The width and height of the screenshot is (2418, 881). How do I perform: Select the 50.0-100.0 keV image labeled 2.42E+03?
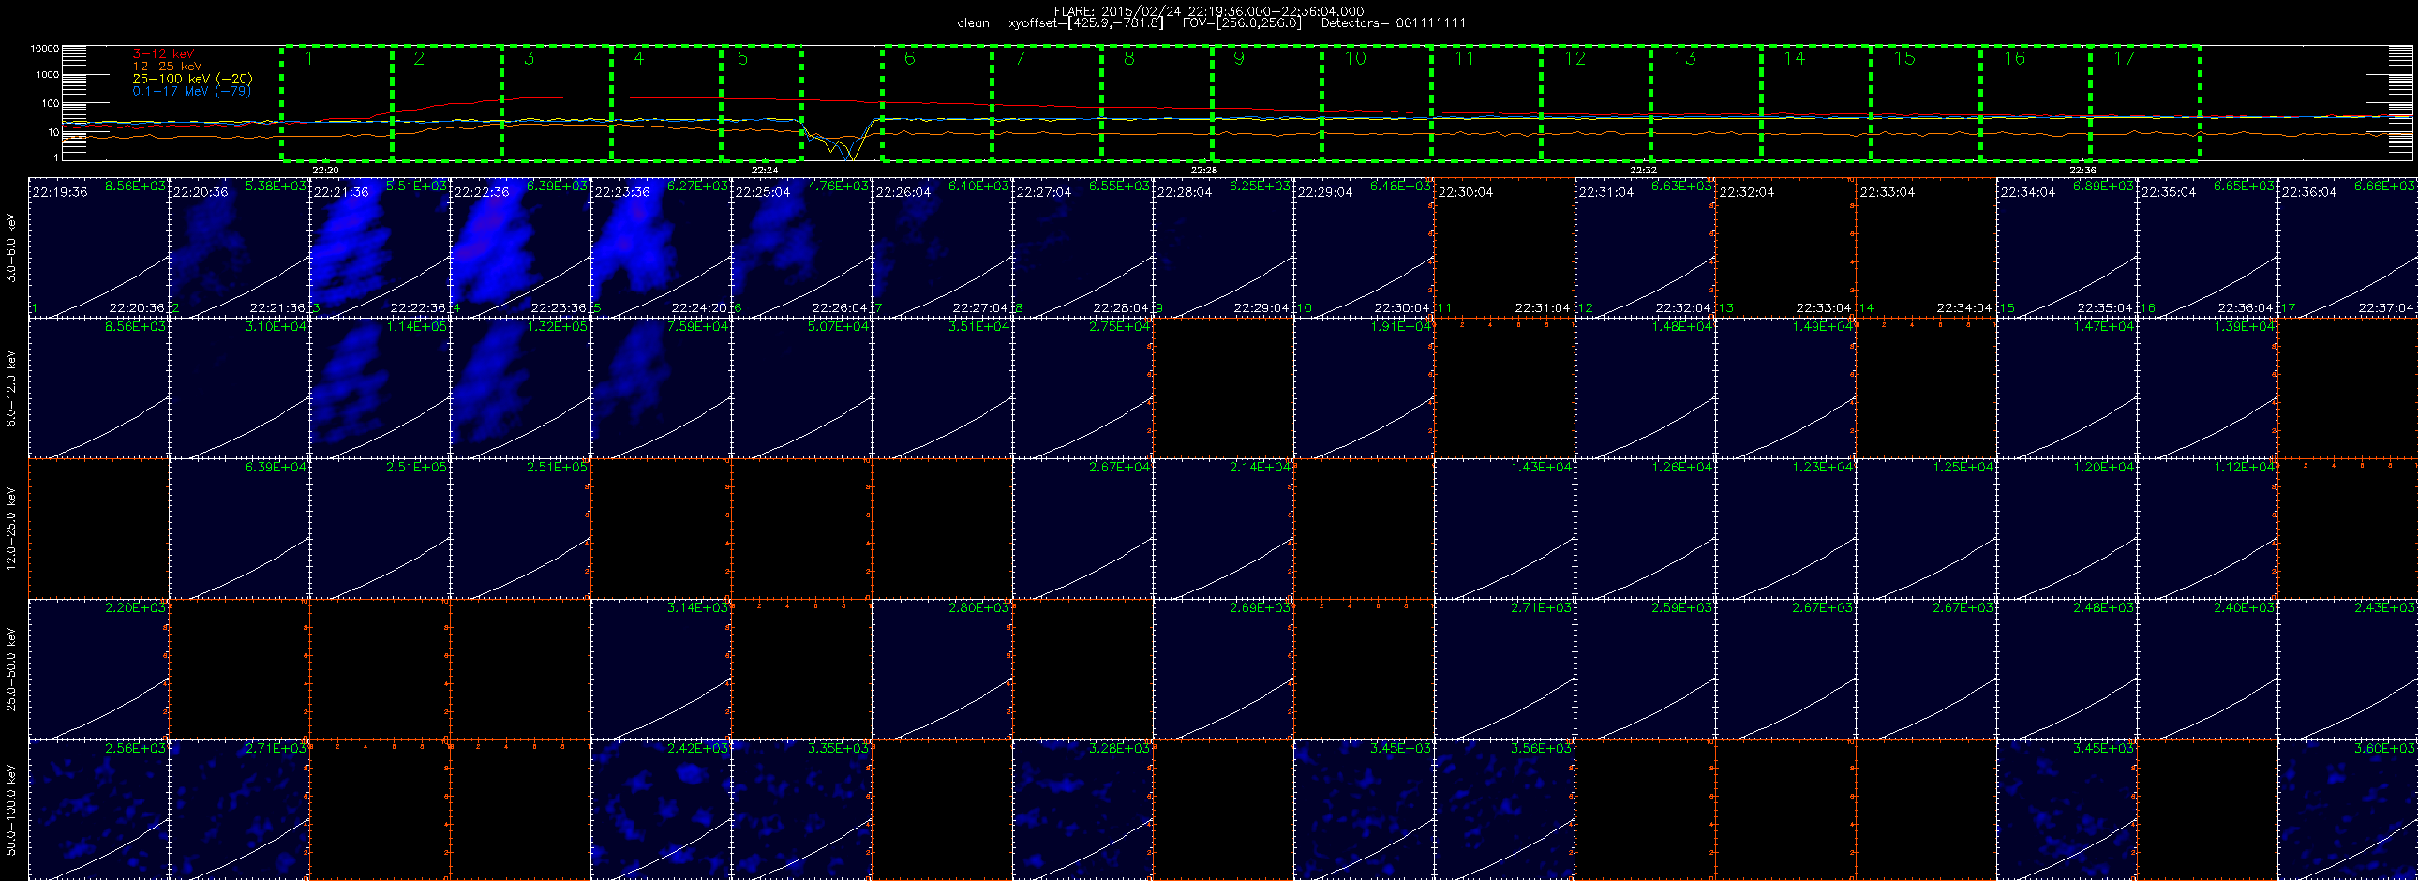tap(662, 810)
